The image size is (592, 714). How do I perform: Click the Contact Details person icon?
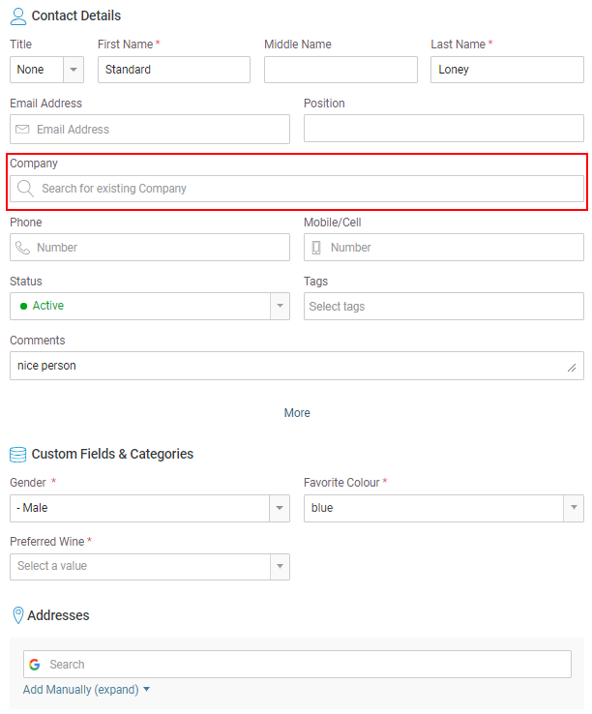18,16
